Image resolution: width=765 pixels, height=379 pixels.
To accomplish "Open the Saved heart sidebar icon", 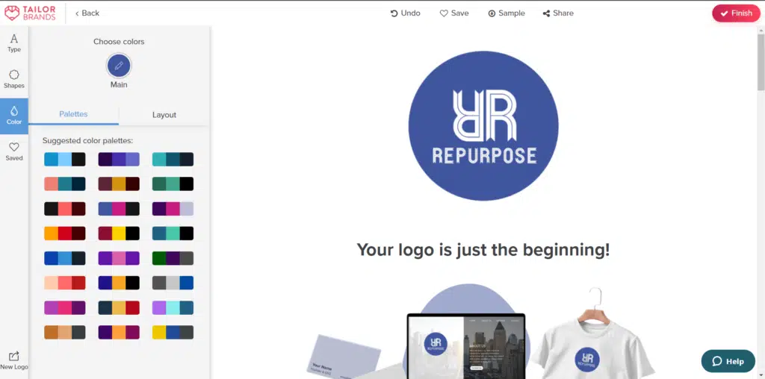I will [x=14, y=151].
